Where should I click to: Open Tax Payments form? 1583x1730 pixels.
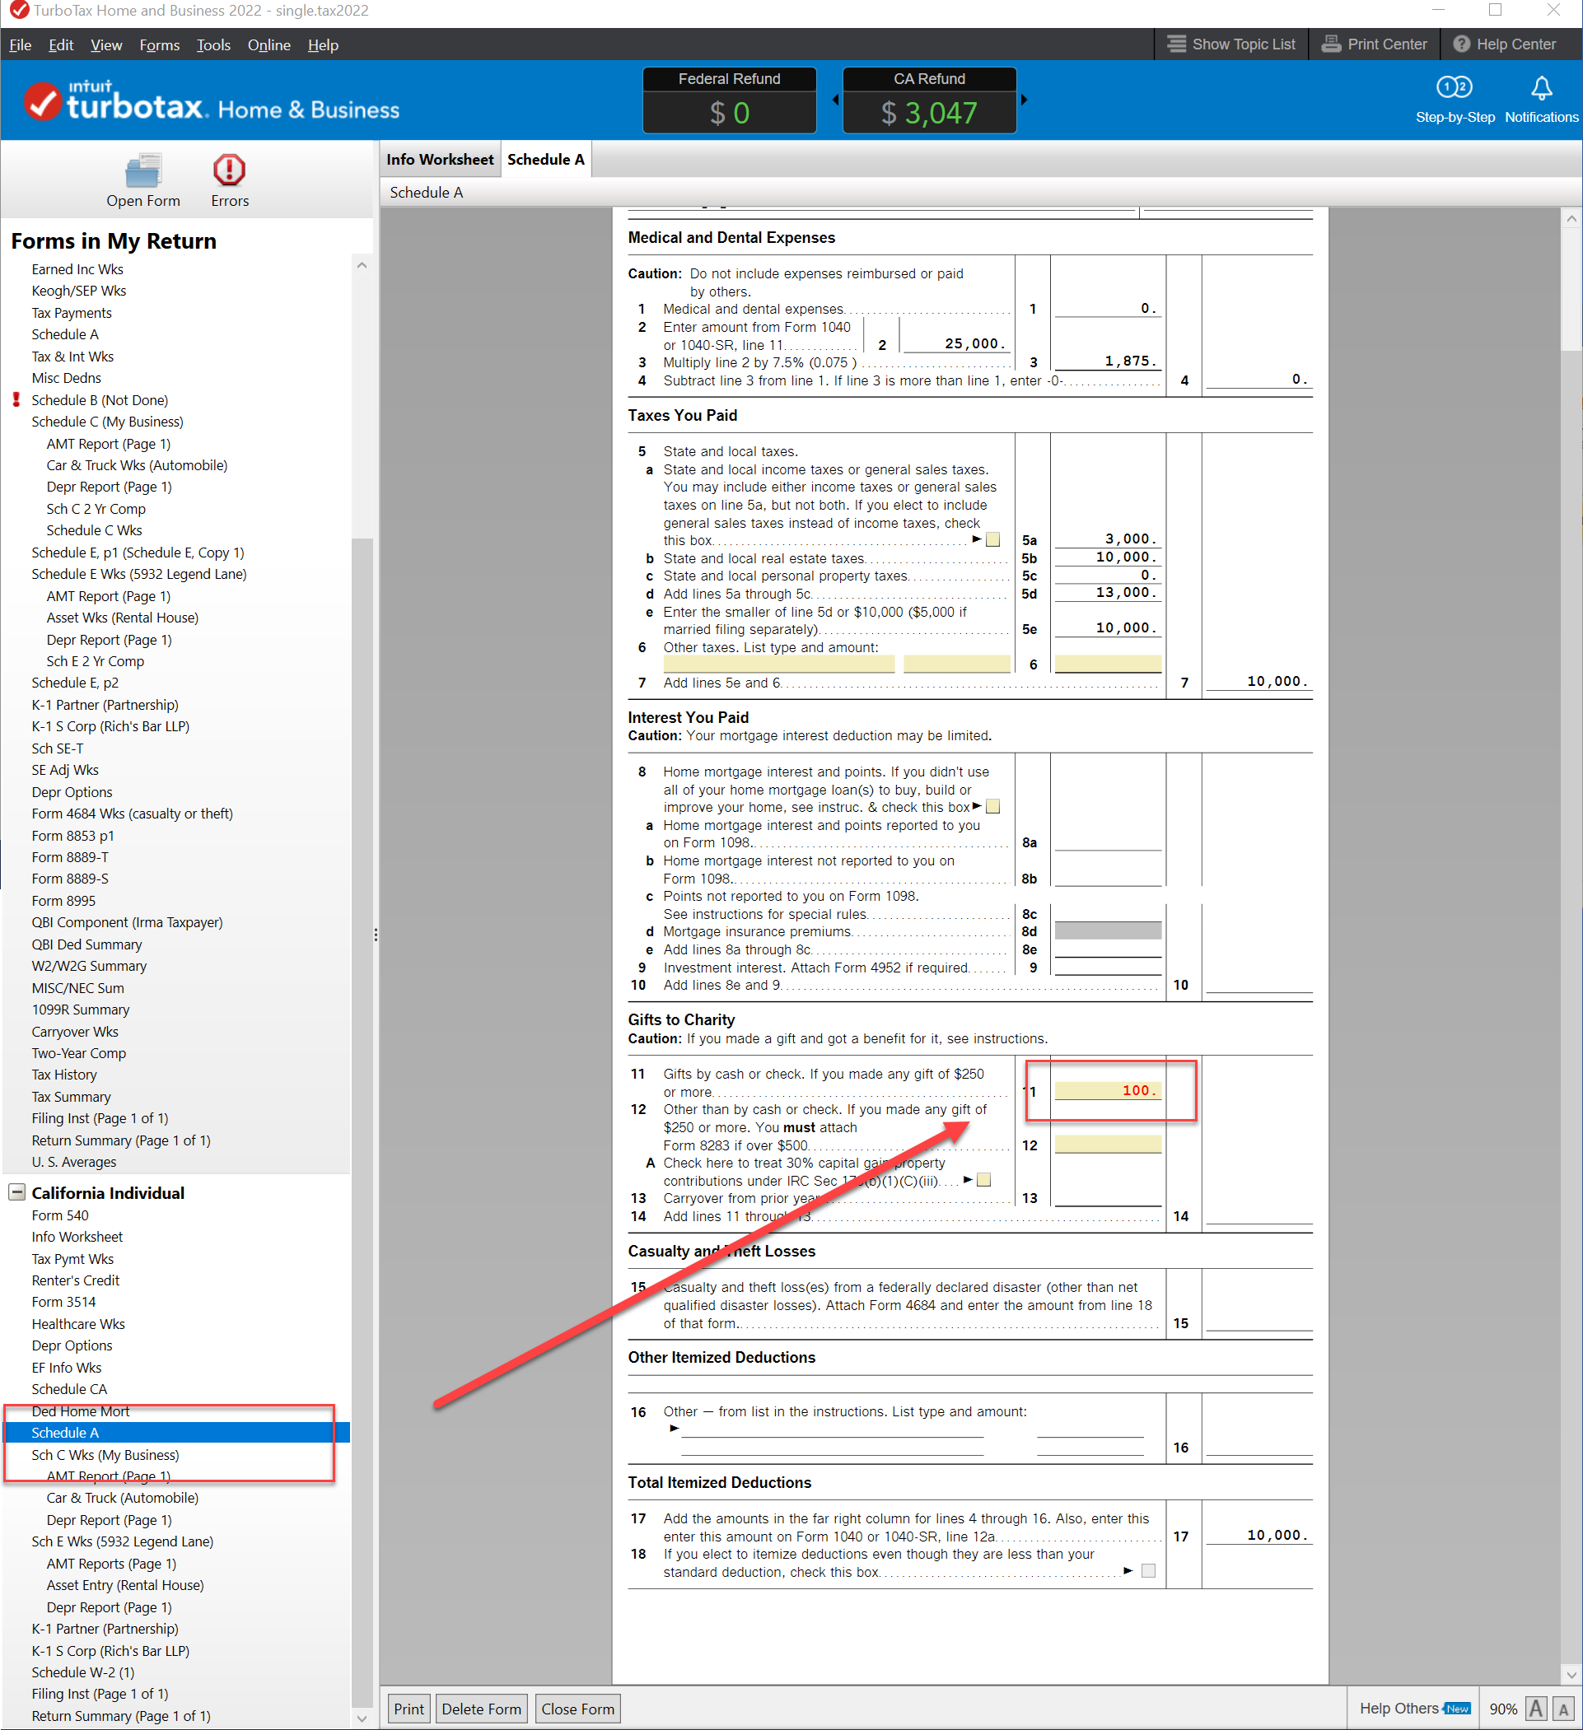pyautogui.click(x=72, y=313)
